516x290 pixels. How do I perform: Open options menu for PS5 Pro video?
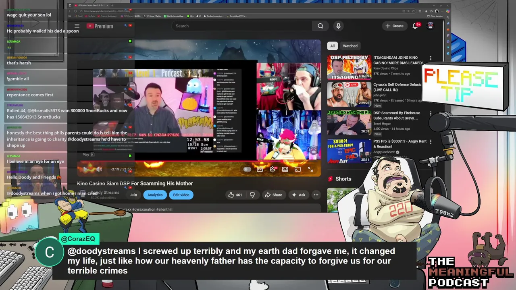tap(431, 142)
